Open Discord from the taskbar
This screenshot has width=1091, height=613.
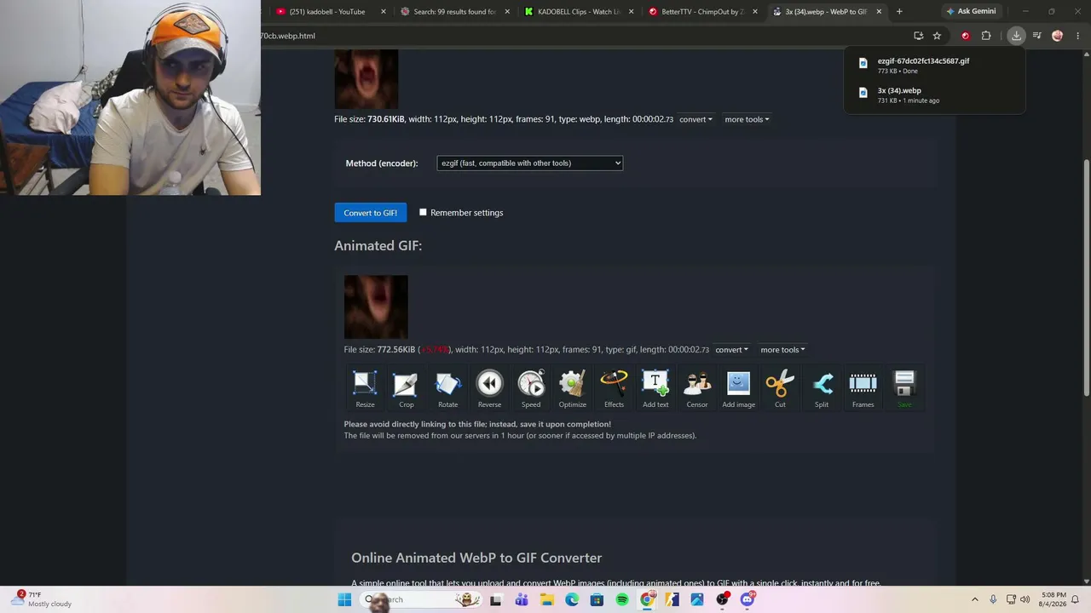click(x=748, y=599)
